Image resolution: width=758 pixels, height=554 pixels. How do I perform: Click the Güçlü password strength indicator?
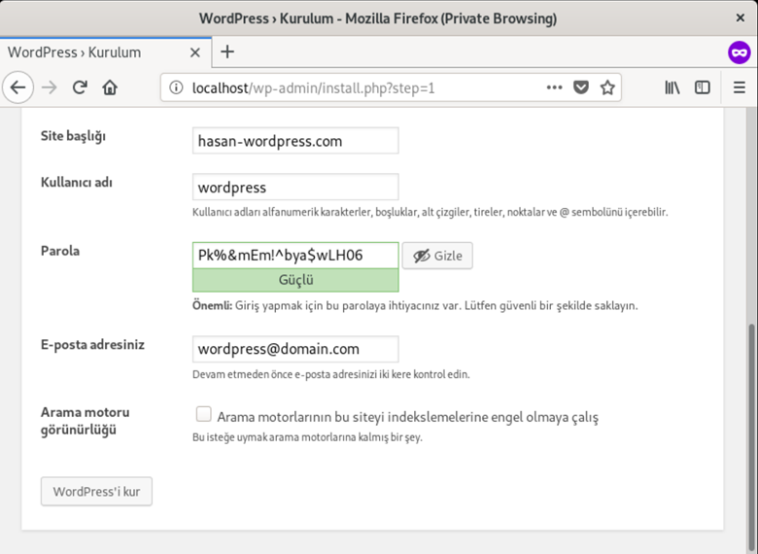tap(295, 280)
